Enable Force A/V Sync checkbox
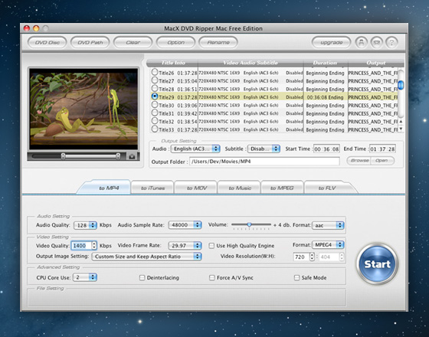Screen dimensions: 429x337 (x=212, y=277)
